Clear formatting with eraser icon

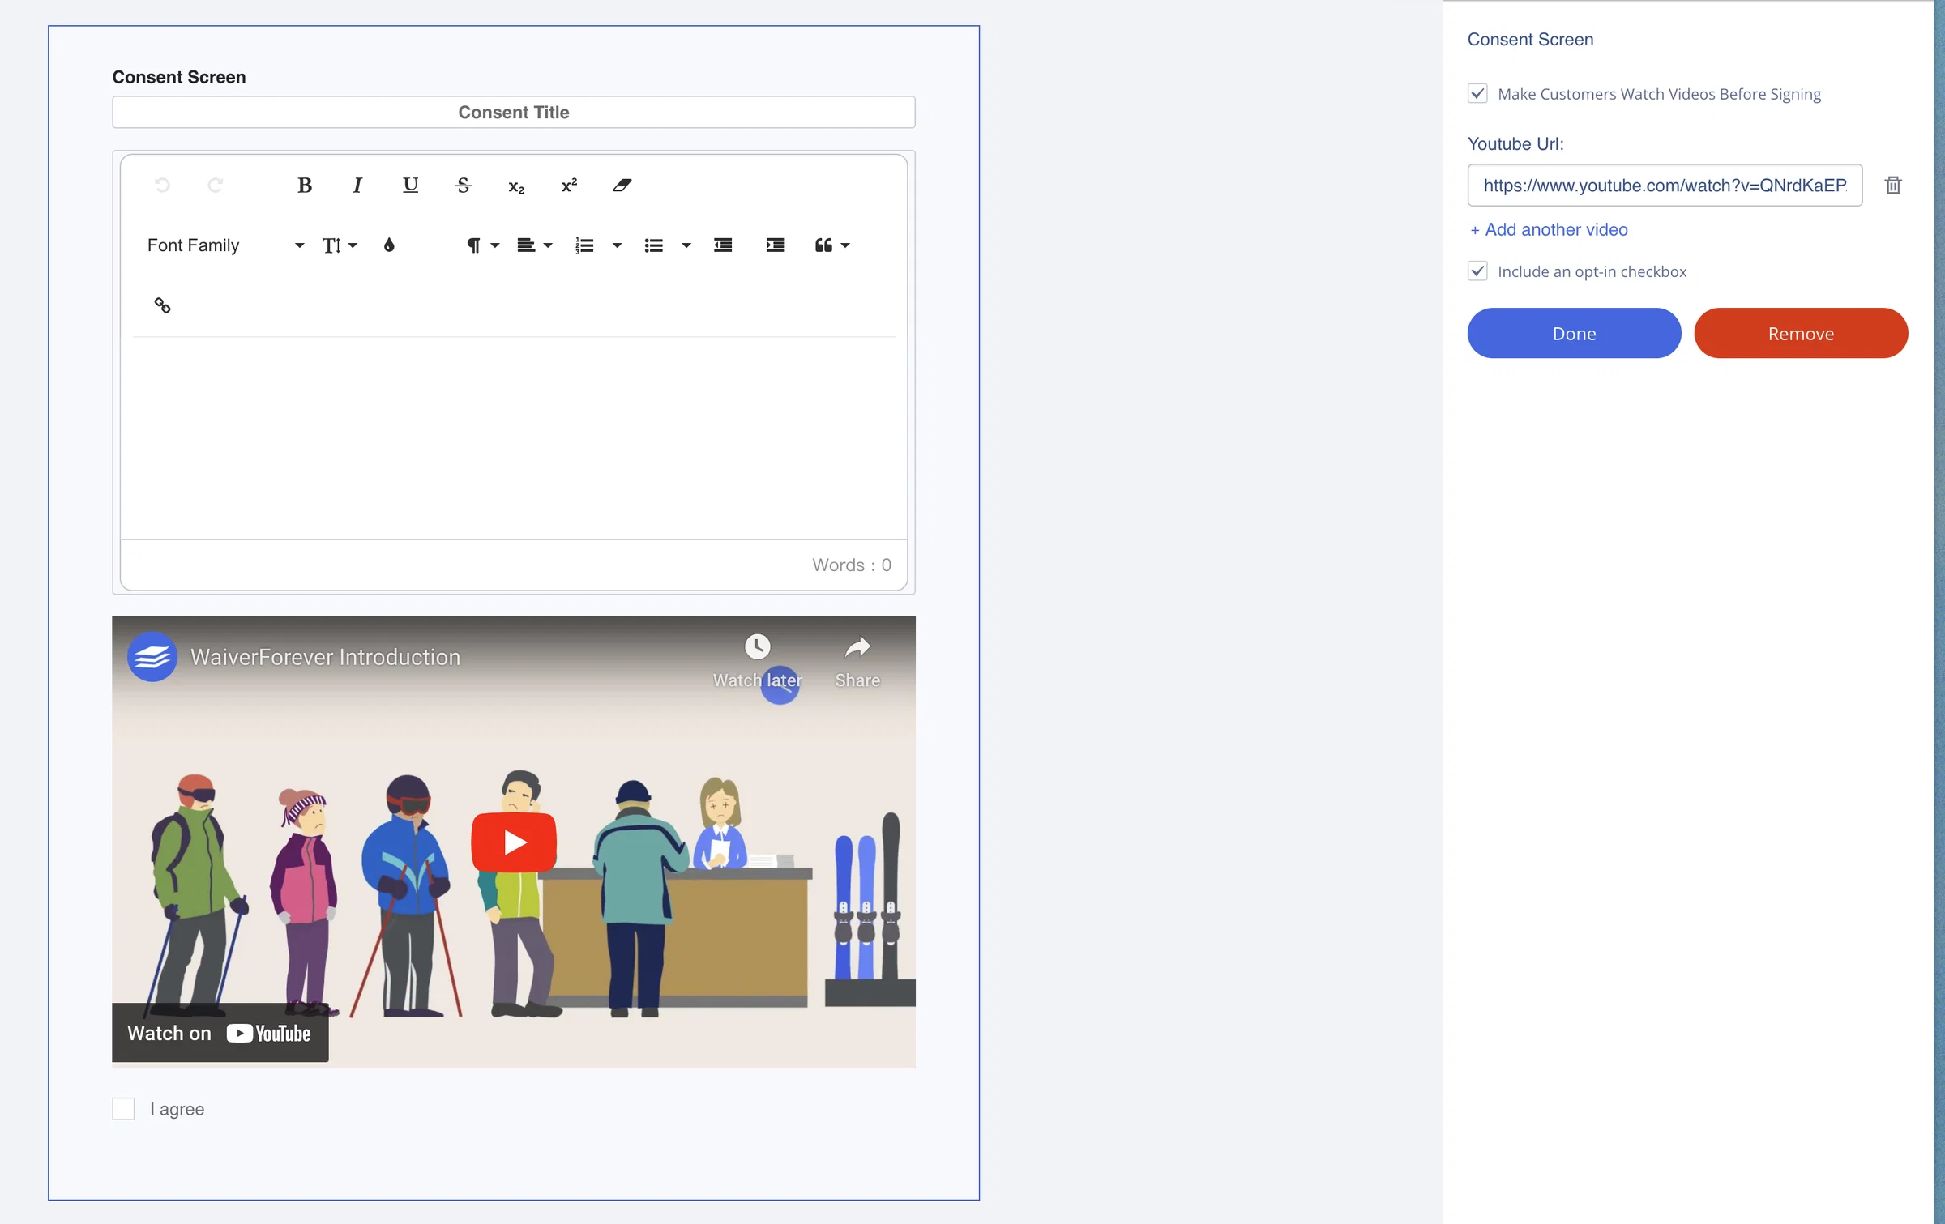[x=622, y=186]
